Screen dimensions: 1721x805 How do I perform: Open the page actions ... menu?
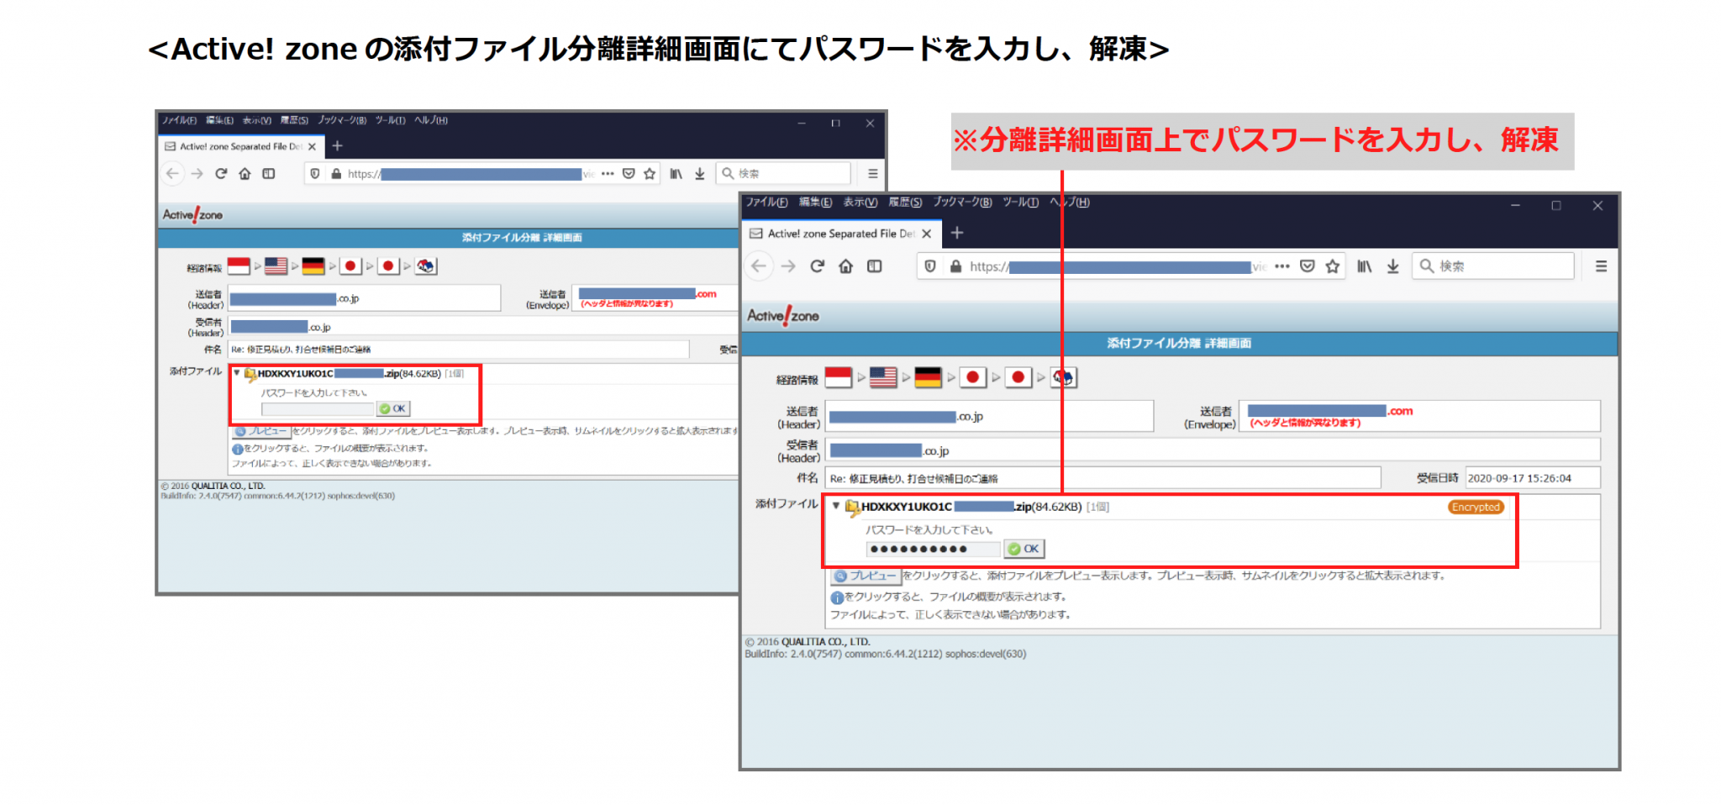point(1283,266)
